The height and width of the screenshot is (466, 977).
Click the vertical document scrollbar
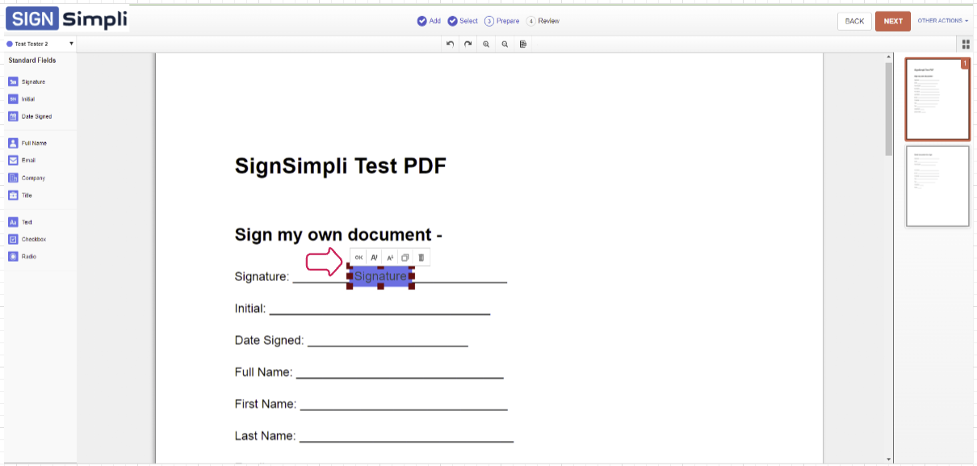point(889,109)
